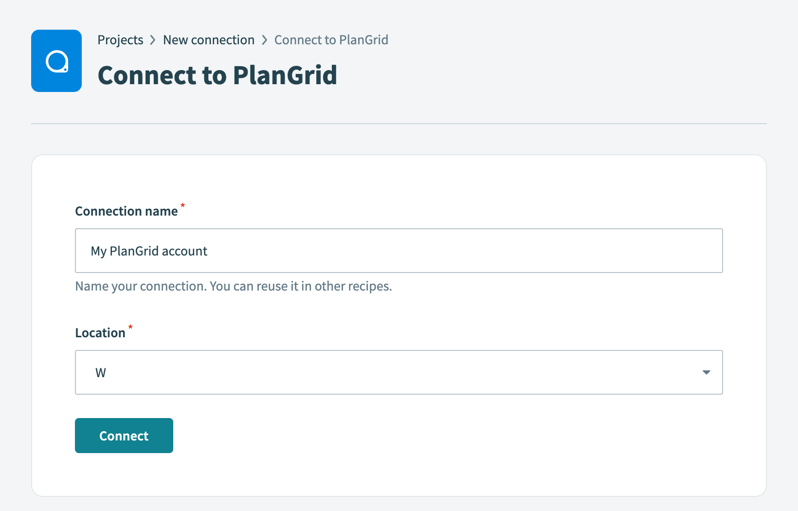This screenshot has height=511, width=798.
Task: Navigate to the Projects breadcrumb
Action: (120, 40)
